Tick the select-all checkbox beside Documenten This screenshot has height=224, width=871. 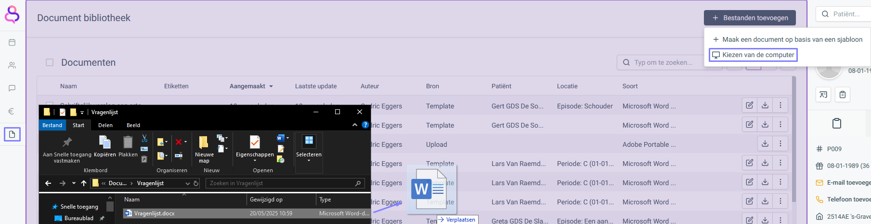(50, 62)
